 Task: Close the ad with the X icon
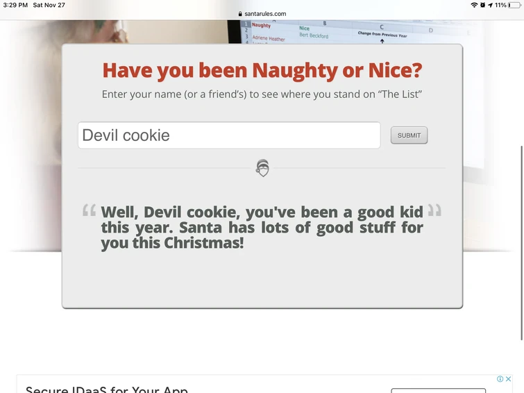coord(508,378)
